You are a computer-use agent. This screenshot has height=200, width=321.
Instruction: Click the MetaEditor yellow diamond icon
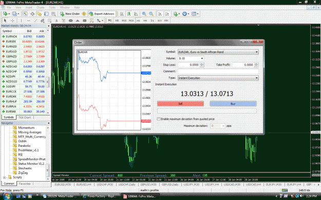84,14
